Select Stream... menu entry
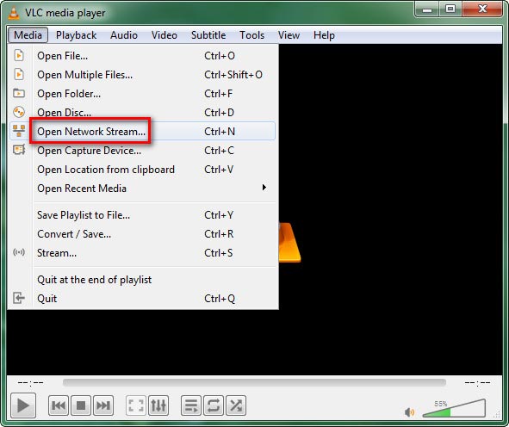 pyautogui.click(x=143, y=253)
